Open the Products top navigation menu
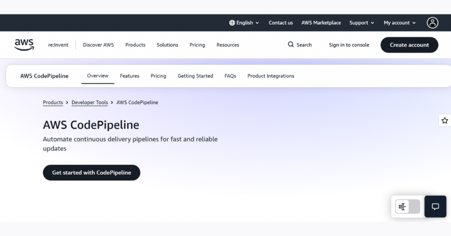Viewport: 451px width, 236px height. [x=135, y=45]
